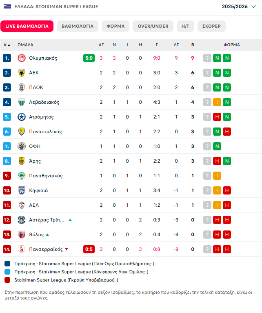This screenshot has width=262, height=313.
Task: Select the Greek flag icon
Action: pos(7,7)
